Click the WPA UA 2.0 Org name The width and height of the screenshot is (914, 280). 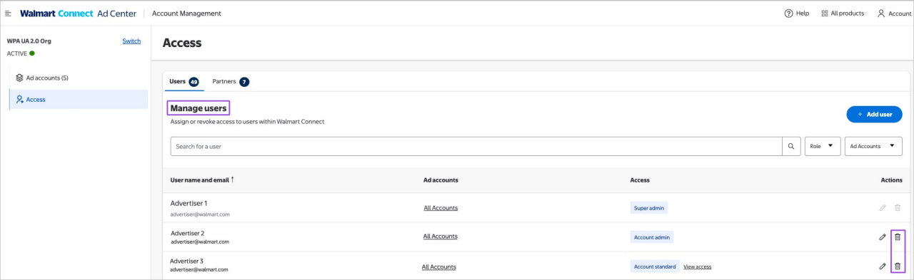[29, 41]
